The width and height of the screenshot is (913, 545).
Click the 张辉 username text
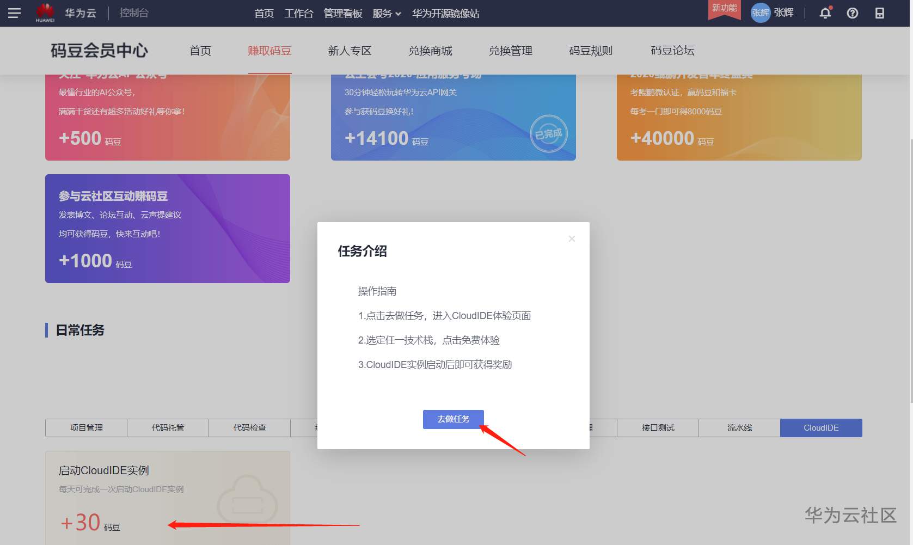click(783, 13)
